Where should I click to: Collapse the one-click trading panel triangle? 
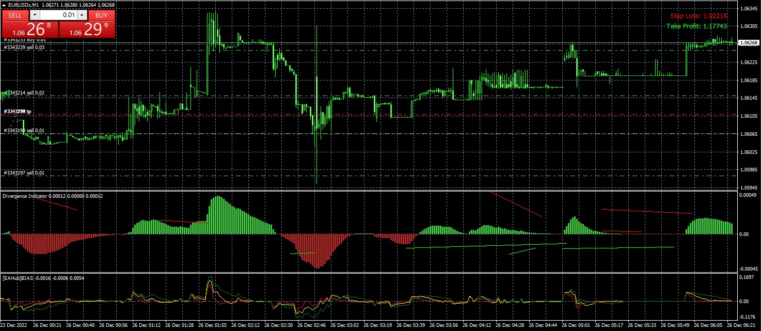click(4, 5)
